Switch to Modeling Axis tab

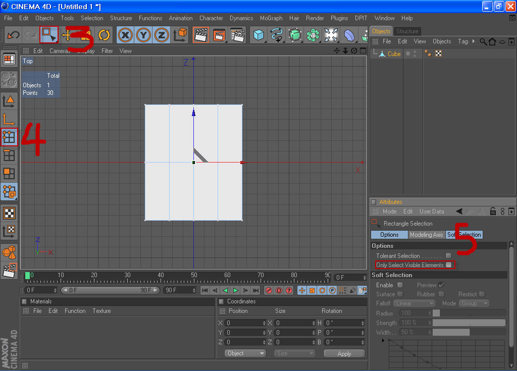[x=426, y=235]
